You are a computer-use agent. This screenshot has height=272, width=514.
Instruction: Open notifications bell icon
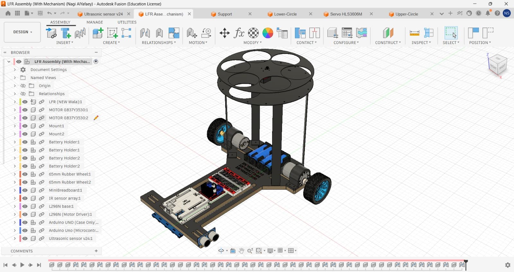(488, 13)
